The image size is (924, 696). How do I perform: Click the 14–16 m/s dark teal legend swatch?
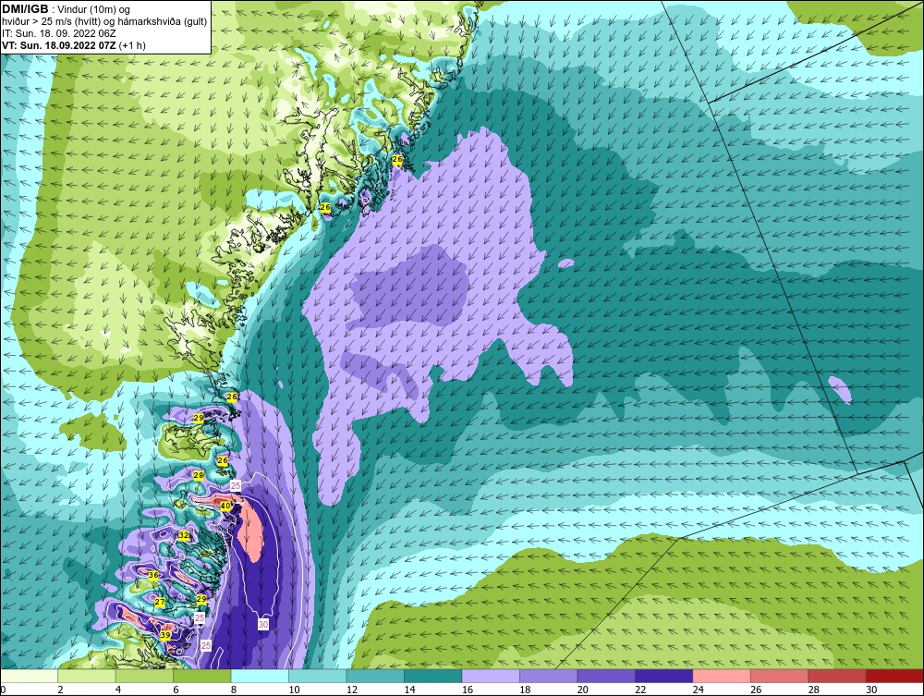point(433,676)
